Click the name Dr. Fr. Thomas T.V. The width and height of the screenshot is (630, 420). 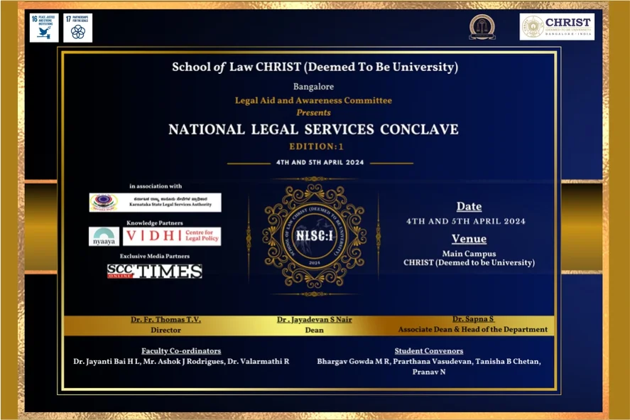tap(165, 320)
